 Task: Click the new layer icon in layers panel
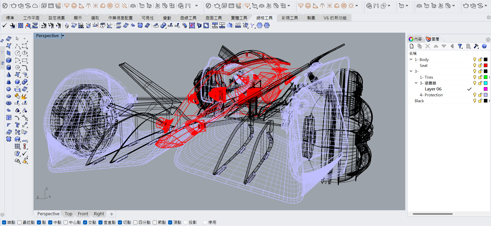(x=412, y=46)
